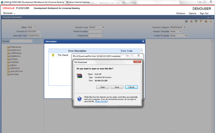Click the database deploy toolbar icon
The width and height of the screenshot is (215, 133).
(206, 21)
